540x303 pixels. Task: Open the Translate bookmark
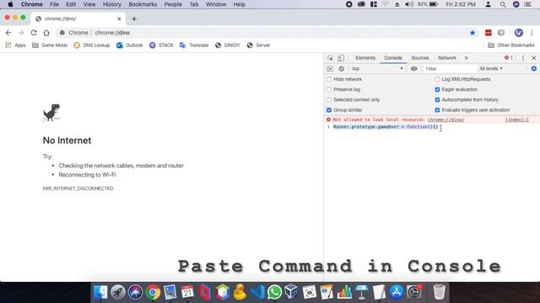coord(194,45)
